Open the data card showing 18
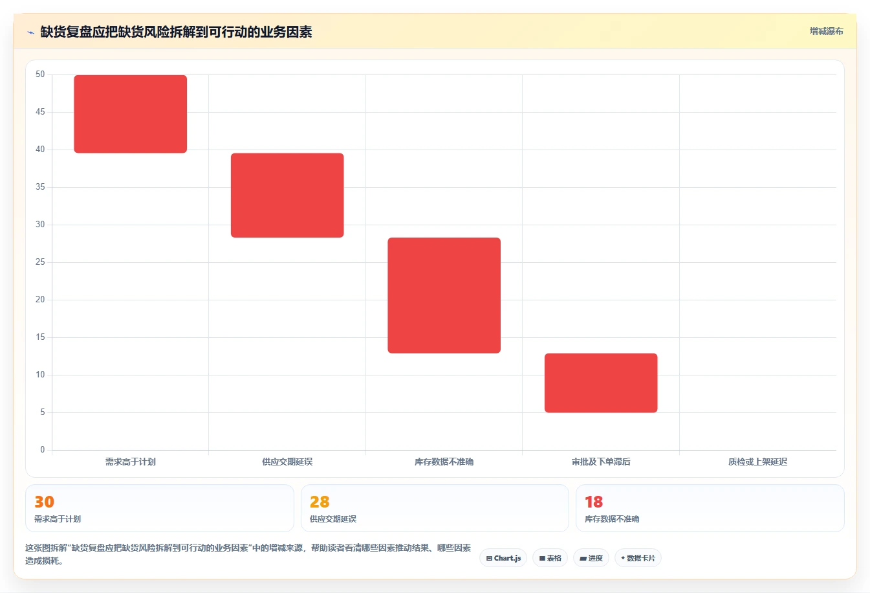 pos(710,508)
